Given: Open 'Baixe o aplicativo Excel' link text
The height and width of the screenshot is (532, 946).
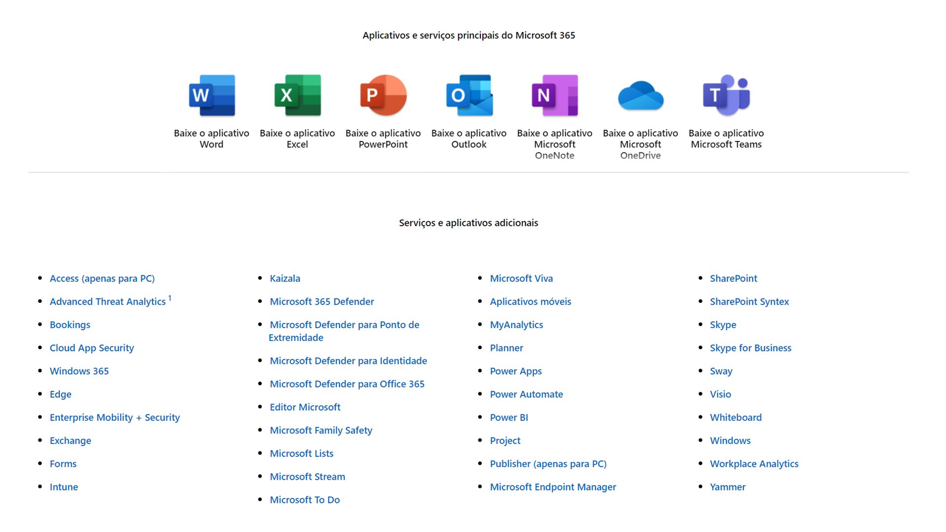Looking at the screenshot, I should point(297,138).
